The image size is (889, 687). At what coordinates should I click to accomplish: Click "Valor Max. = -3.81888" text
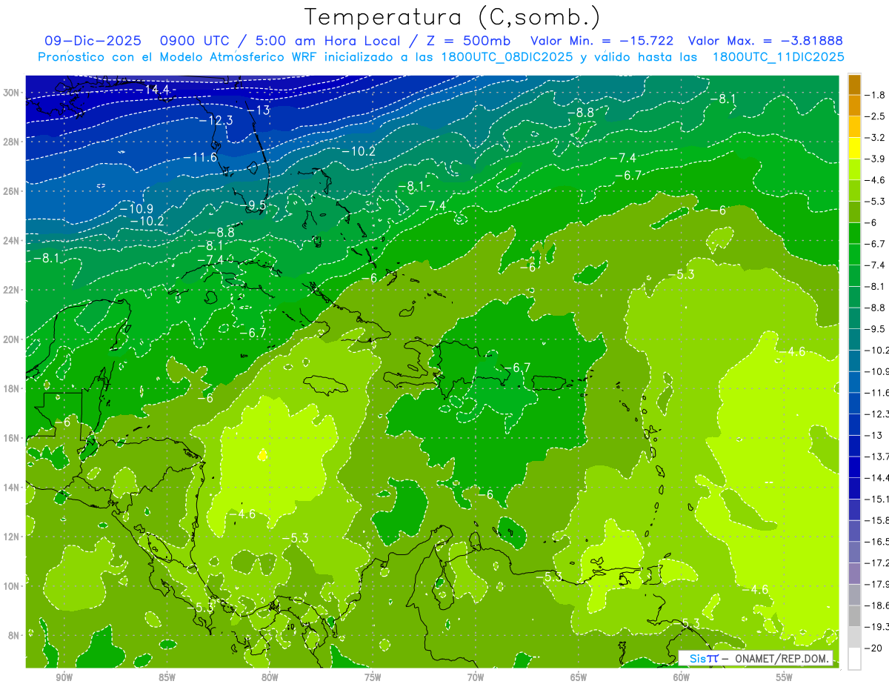pyautogui.click(x=765, y=41)
